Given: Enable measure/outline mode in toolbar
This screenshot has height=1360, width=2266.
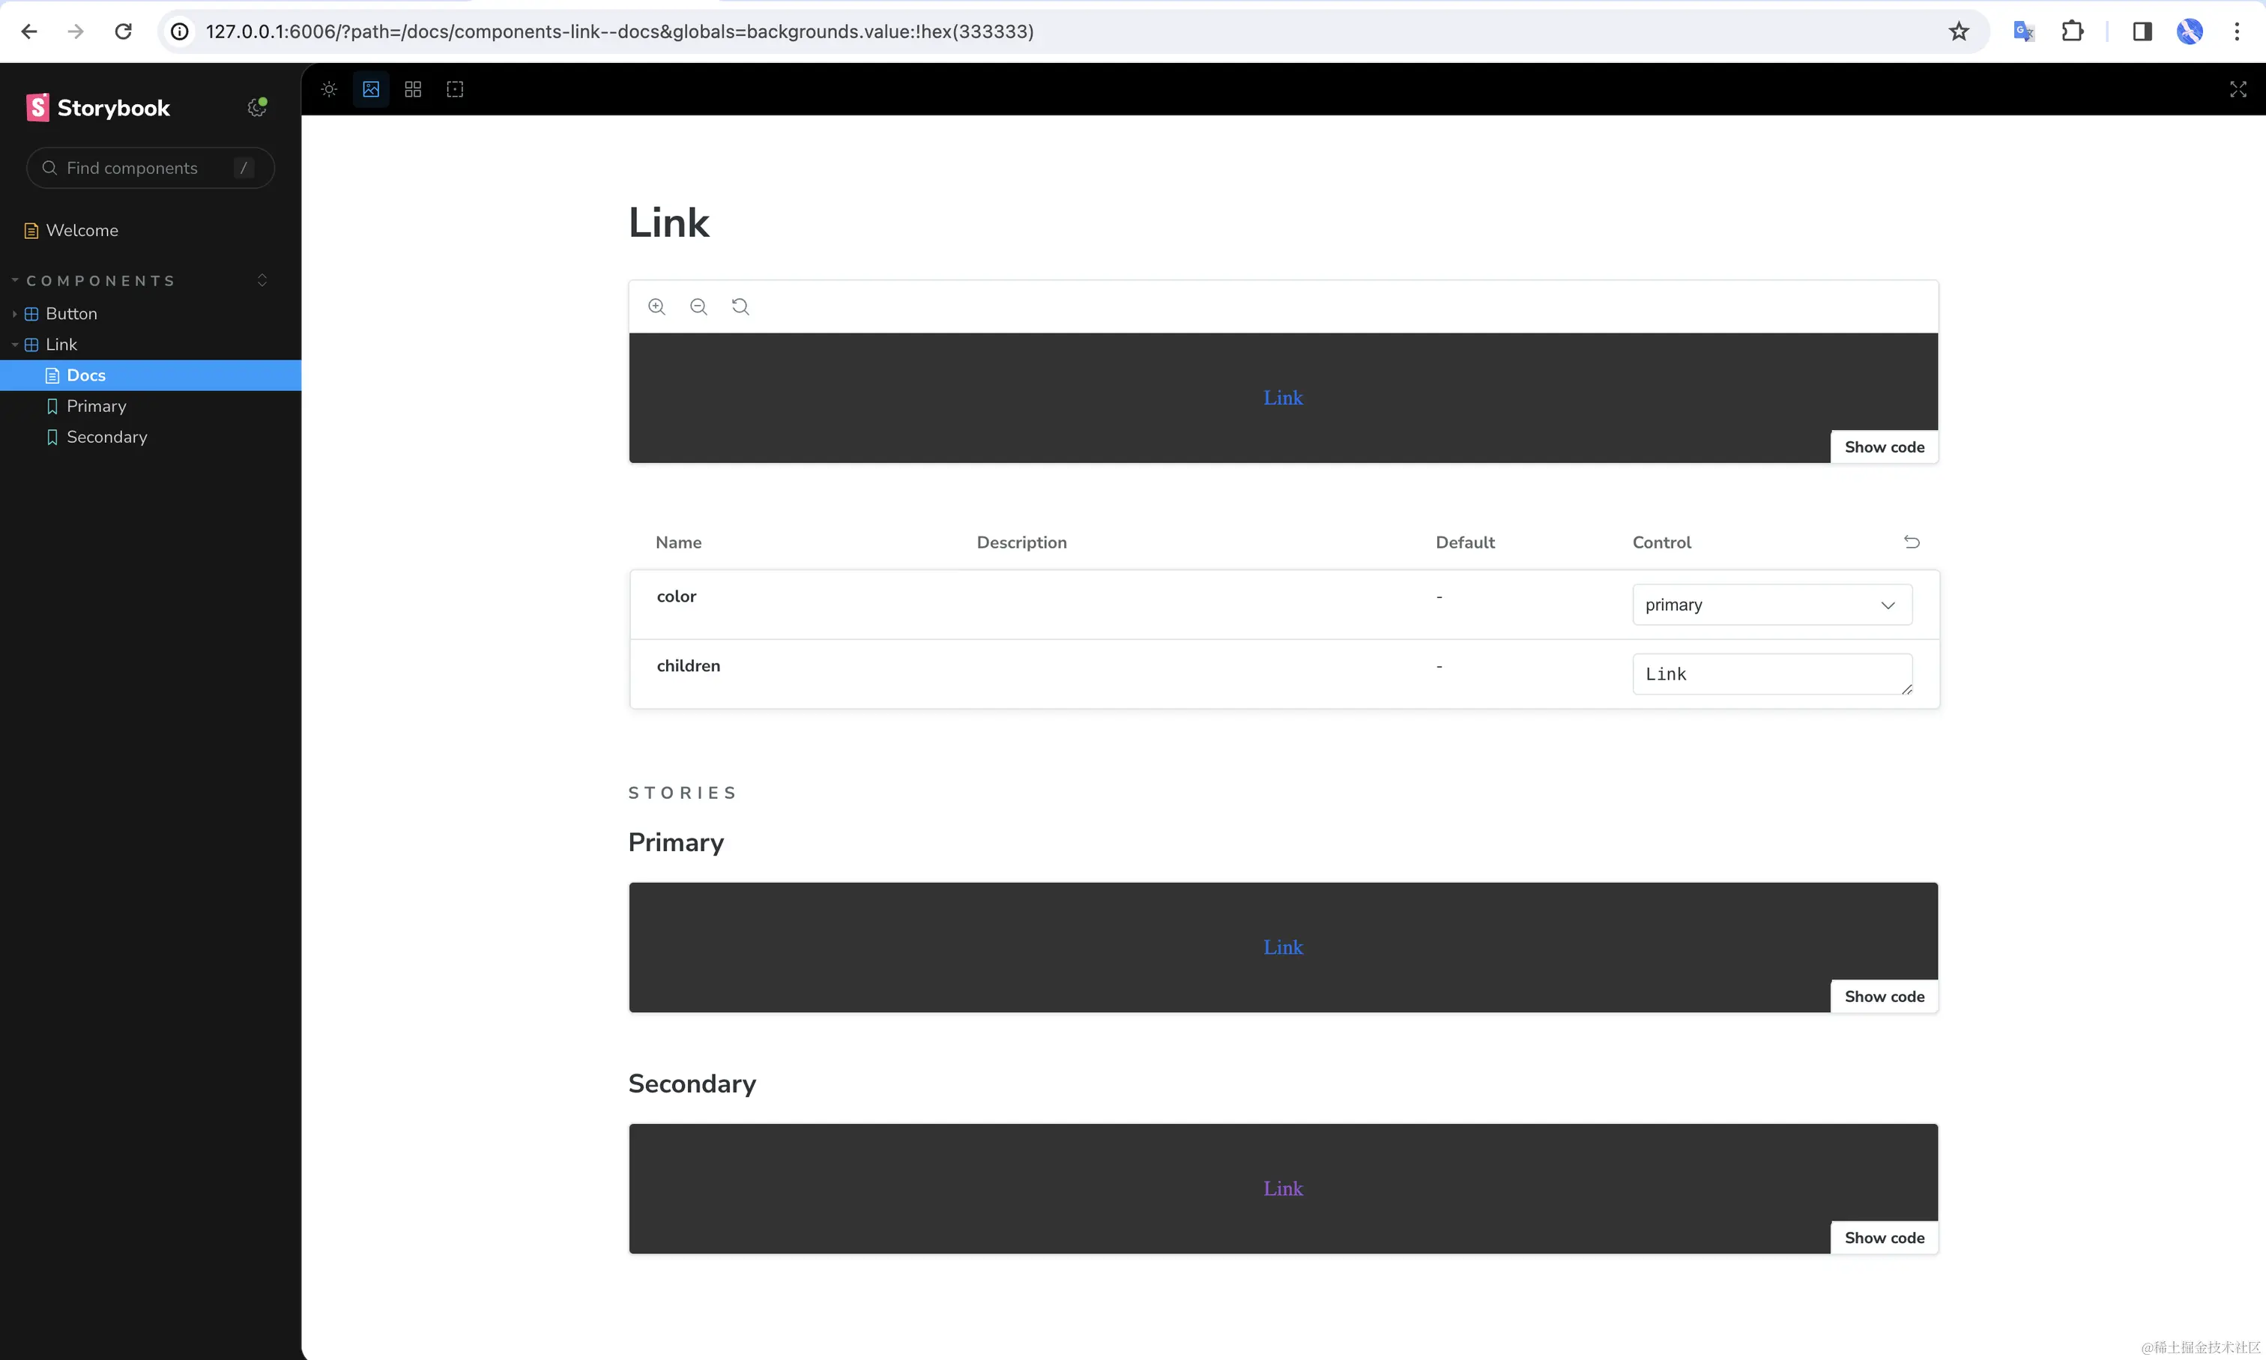Looking at the screenshot, I should click(x=453, y=89).
